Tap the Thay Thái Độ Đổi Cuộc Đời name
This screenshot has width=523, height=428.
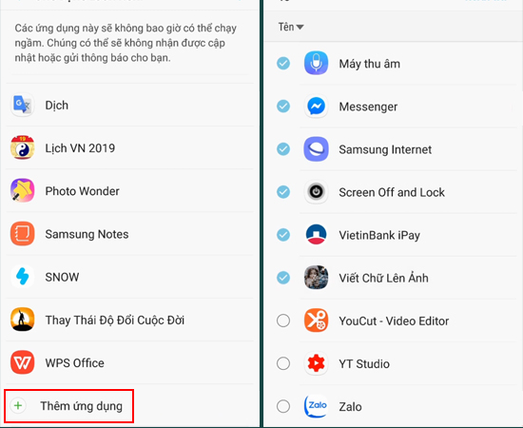[115, 320]
